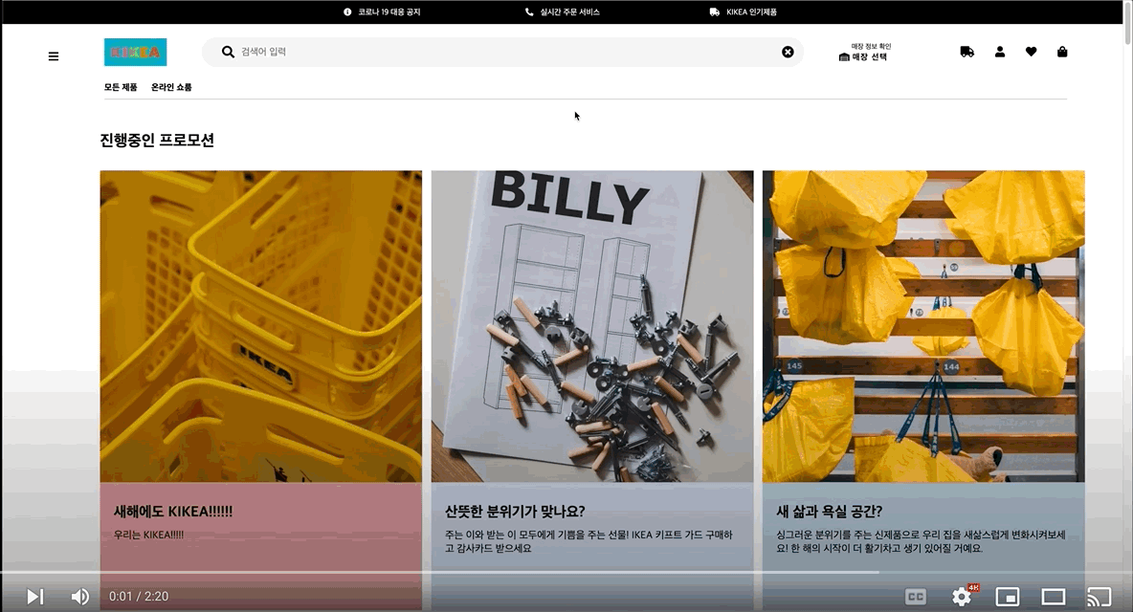Click the 산뜻한 분위기가 맞나요? card title
This screenshot has height=612, width=1133.
pos(515,512)
